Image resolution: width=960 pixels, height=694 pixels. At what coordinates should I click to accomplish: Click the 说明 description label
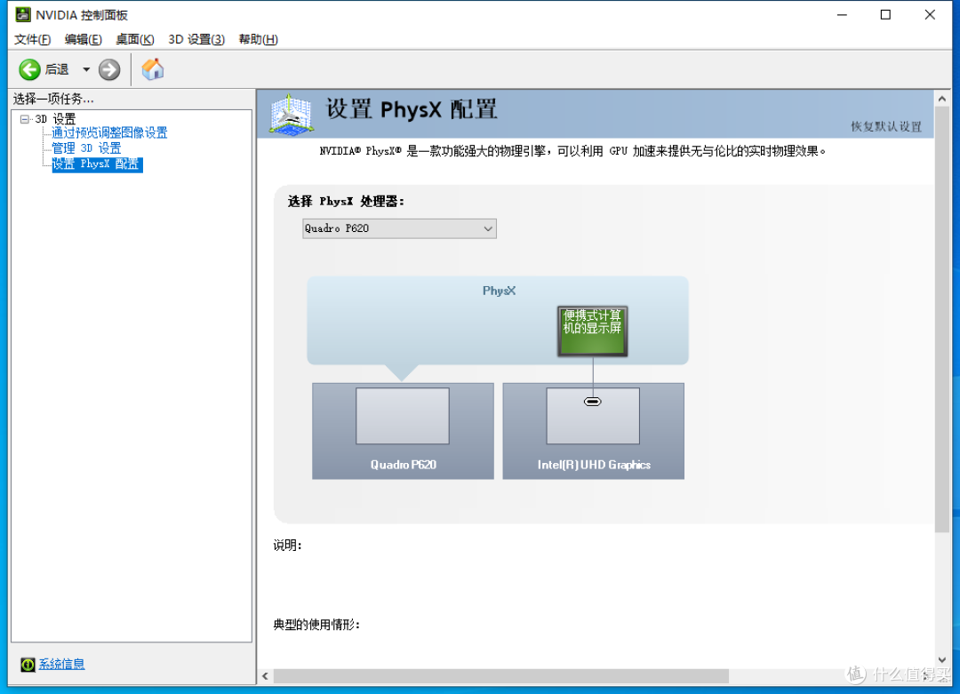click(287, 546)
